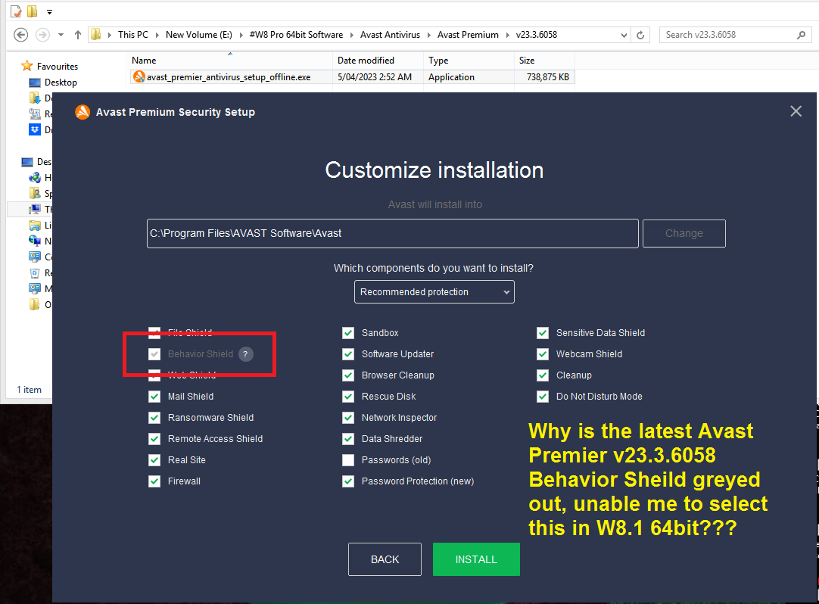This screenshot has height=604, width=819.
Task: Toggle the Sandbox checkbox
Action: [x=348, y=333]
